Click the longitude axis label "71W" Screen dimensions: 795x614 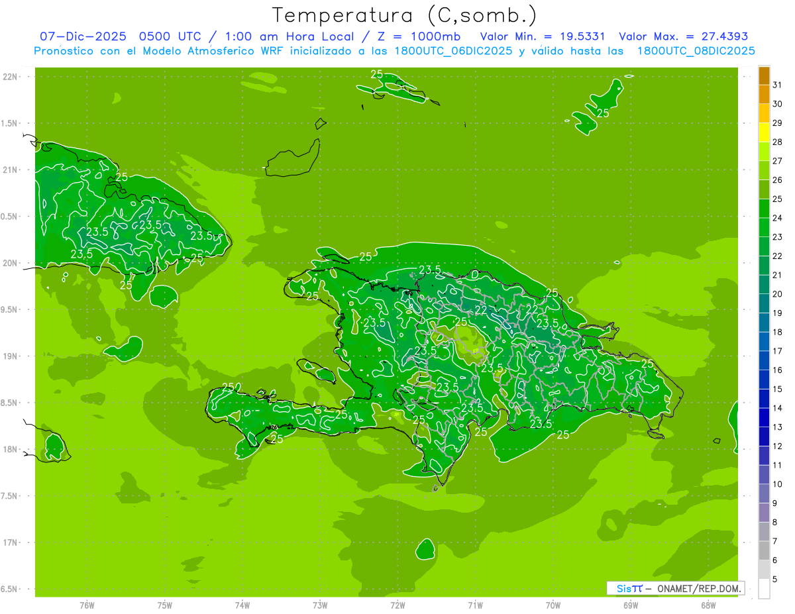(475, 605)
